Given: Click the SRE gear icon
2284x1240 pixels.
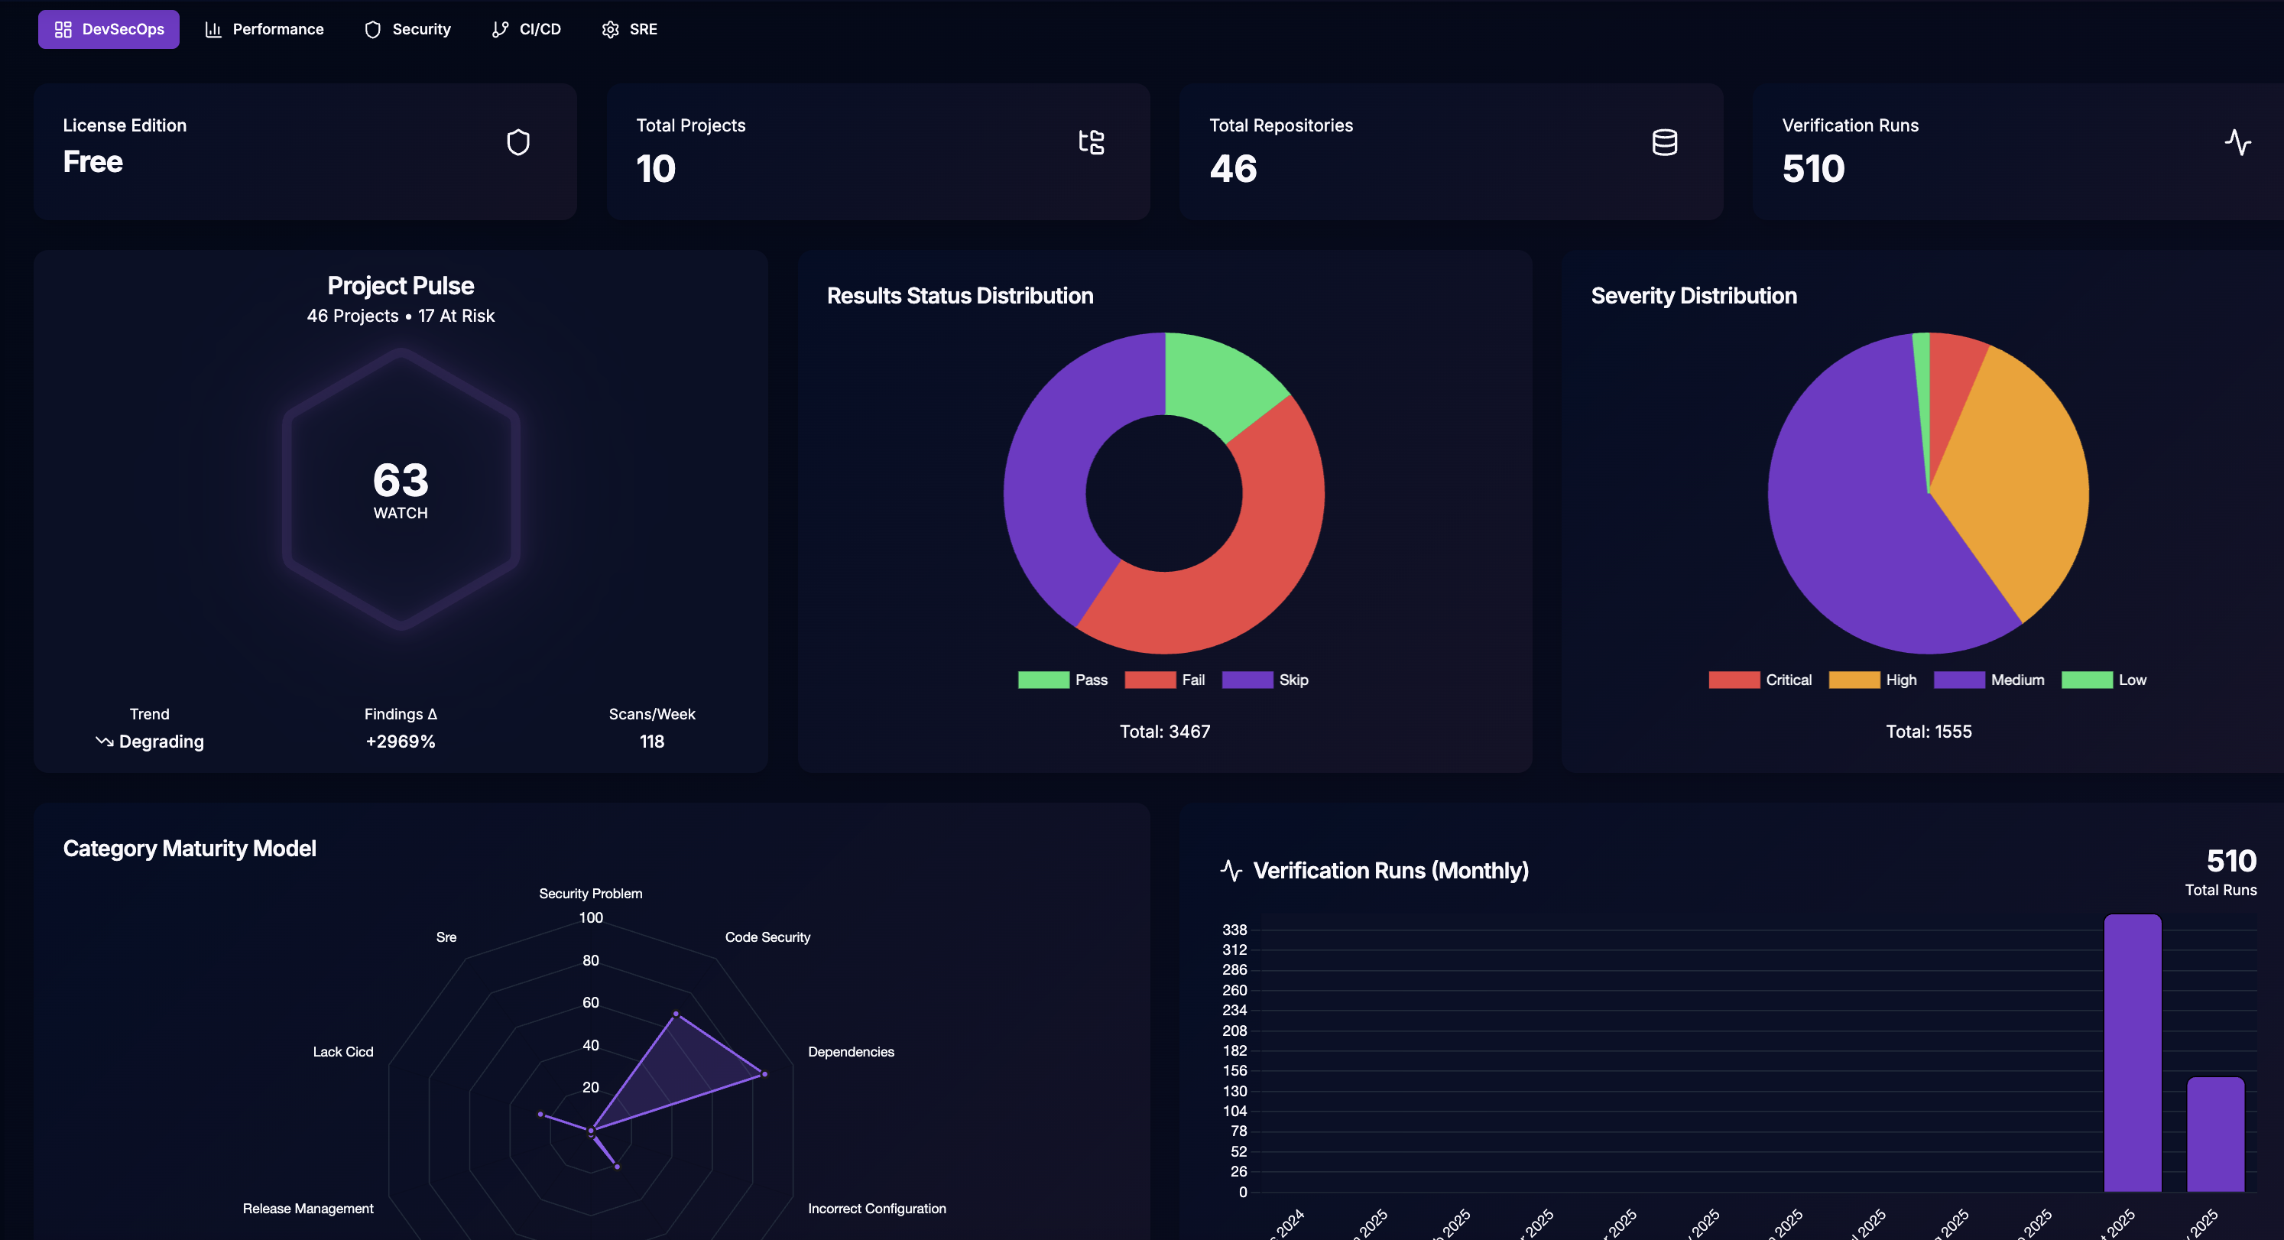Looking at the screenshot, I should [x=611, y=28].
